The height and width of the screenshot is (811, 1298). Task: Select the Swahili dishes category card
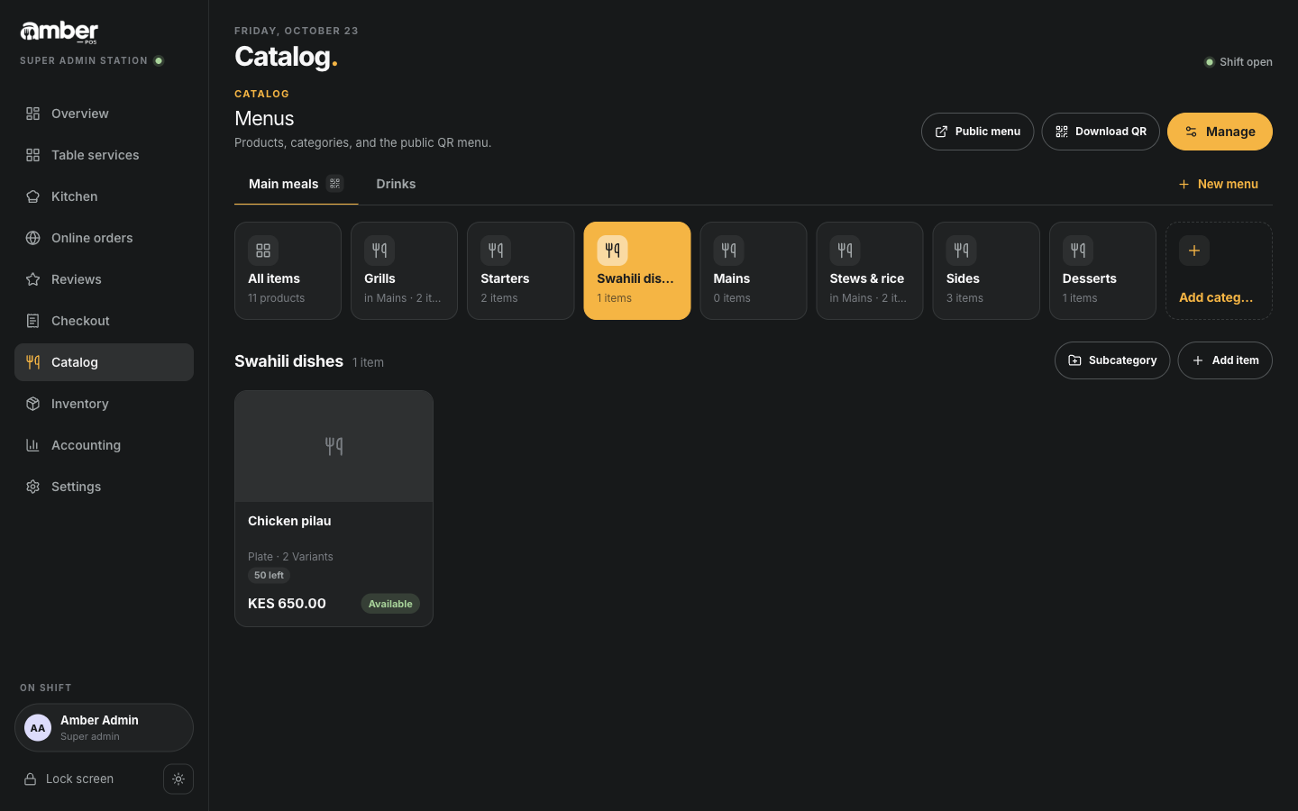tap(637, 271)
